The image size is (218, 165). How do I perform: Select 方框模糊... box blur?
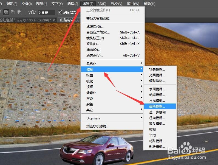(x=160, y=101)
